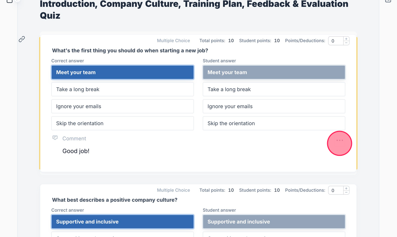Click the comment bubble icon
The width and height of the screenshot is (397, 237).
click(x=55, y=138)
